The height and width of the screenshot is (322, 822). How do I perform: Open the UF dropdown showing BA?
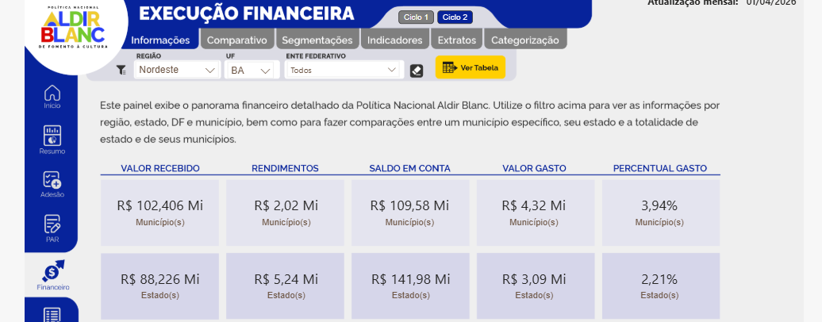point(250,70)
